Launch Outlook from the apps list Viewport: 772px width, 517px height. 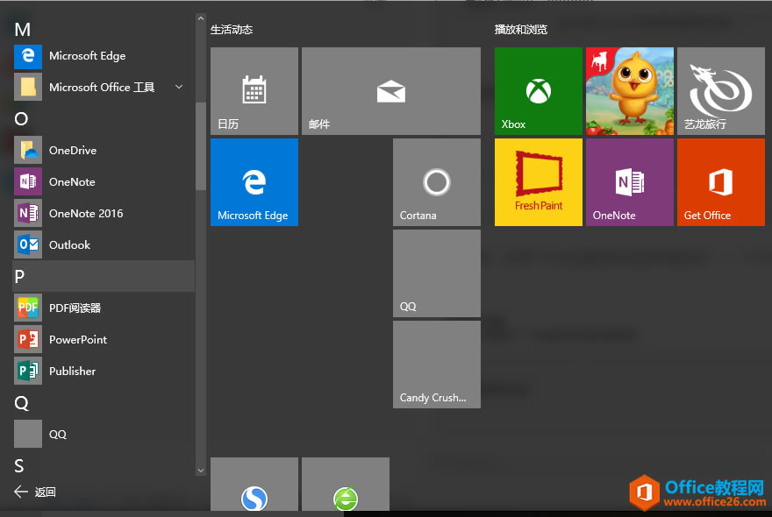(x=70, y=244)
